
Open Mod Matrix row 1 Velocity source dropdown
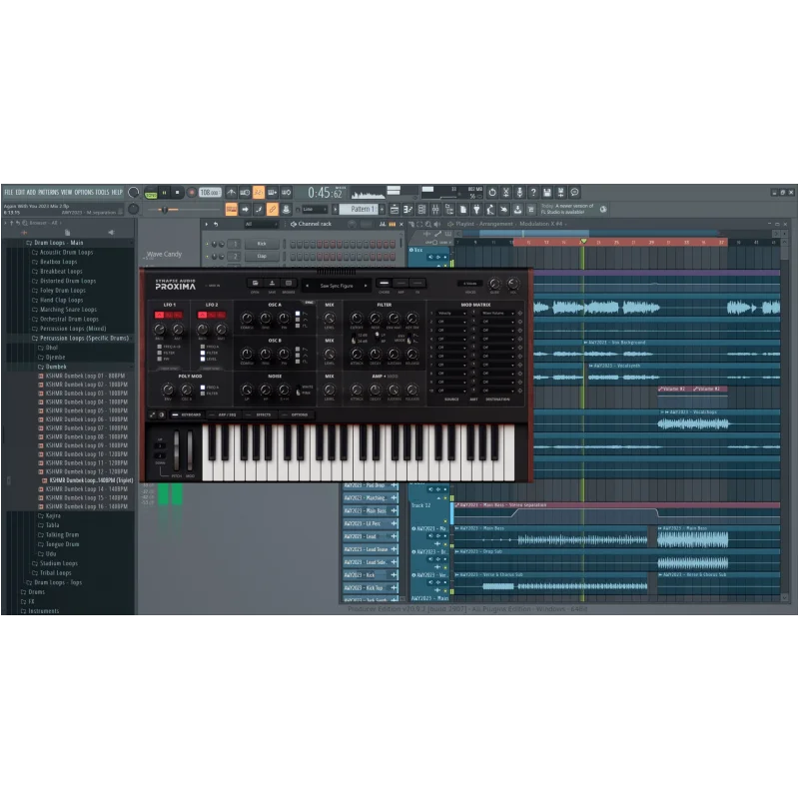[451, 313]
